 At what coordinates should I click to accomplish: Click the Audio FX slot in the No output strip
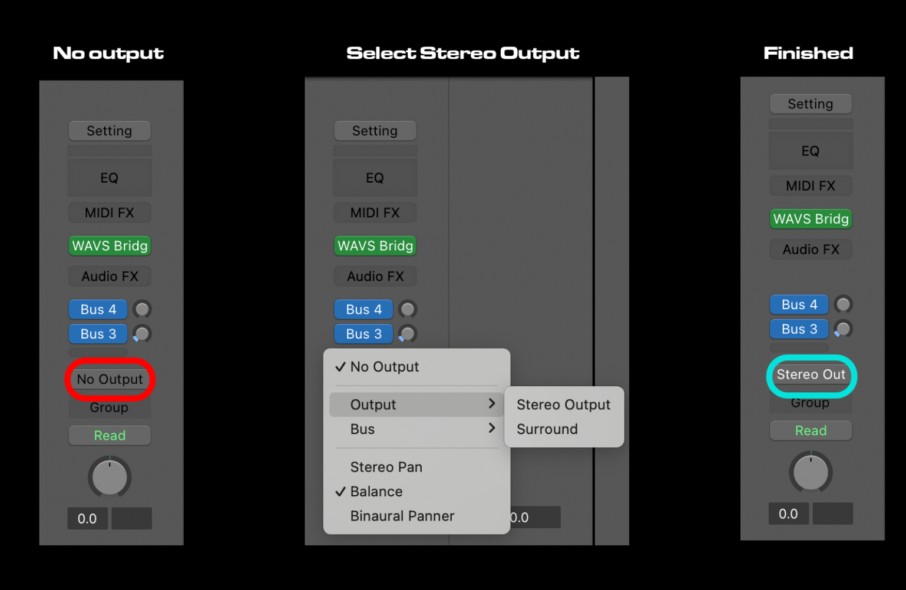[x=110, y=277]
